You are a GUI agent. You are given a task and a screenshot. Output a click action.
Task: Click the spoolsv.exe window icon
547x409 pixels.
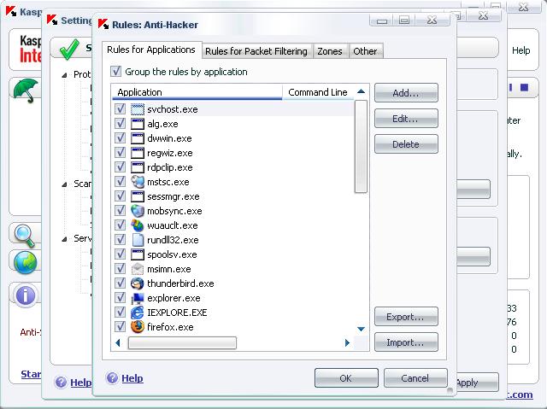click(x=138, y=254)
